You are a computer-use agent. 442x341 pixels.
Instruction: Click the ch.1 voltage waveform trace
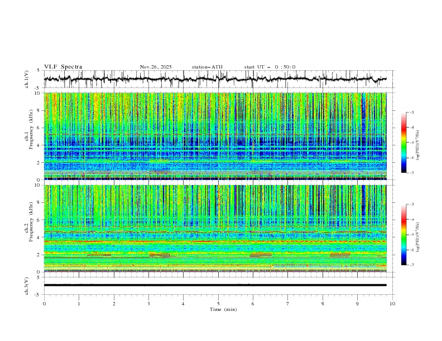(215, 79)
